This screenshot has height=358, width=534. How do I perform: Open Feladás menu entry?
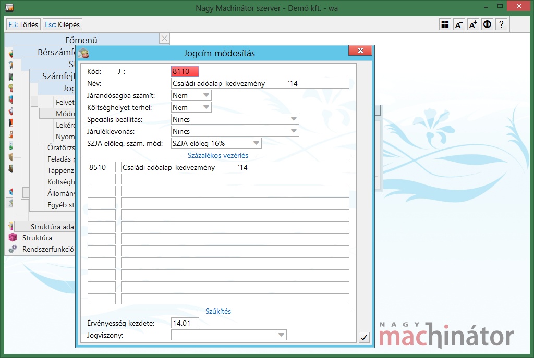pos(61,159)
